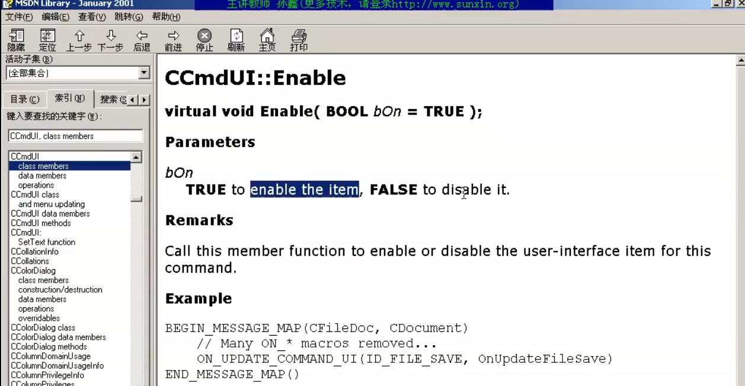Click the Locate (定位) toolbar icon
The image size is (745, 386).
47,40
